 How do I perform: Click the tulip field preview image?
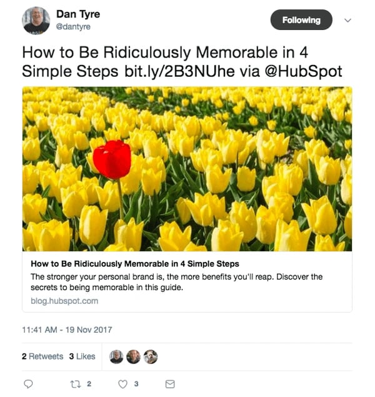[187, 168]
